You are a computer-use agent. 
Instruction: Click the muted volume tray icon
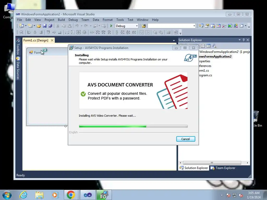click(x=241, y=195)
